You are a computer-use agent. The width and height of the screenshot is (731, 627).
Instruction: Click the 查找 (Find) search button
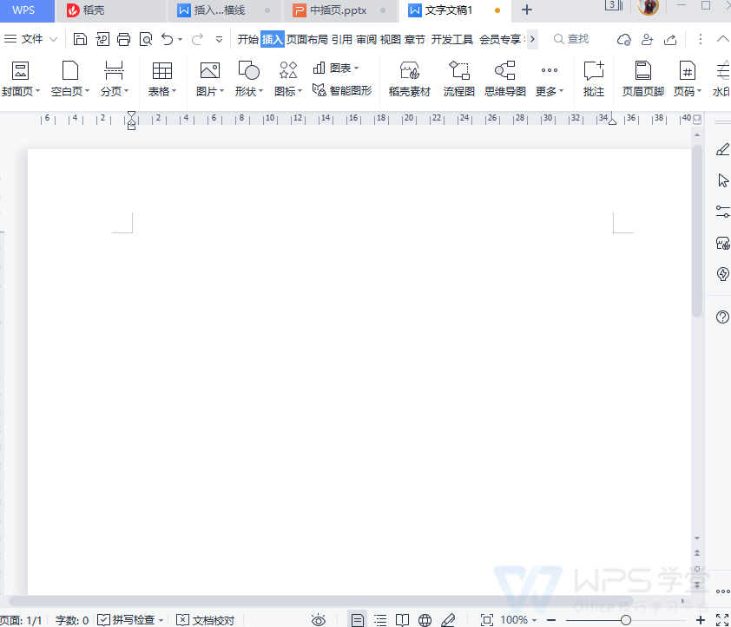[x=571, y=39]
